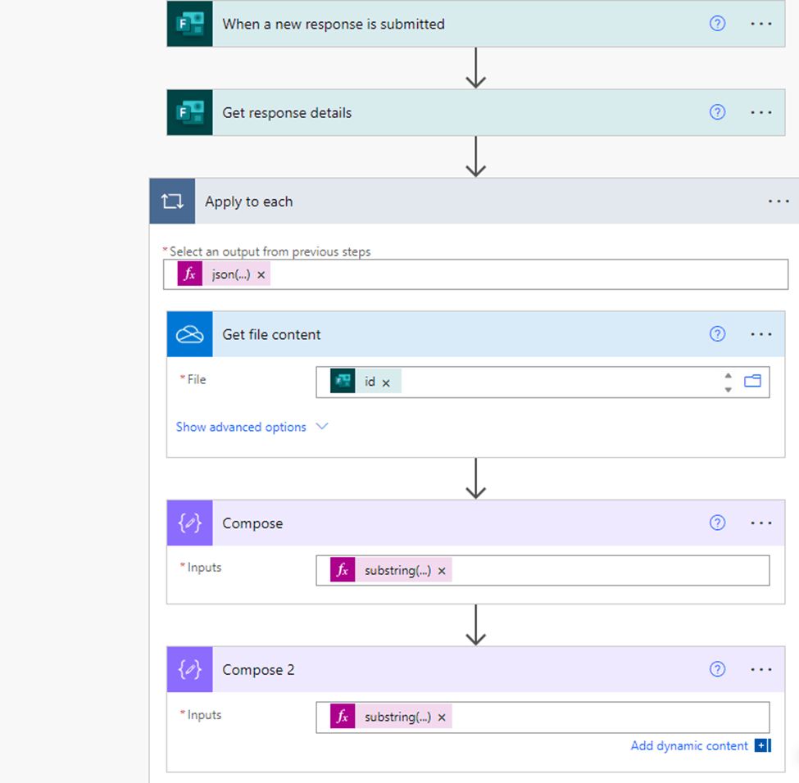Click help icon on Compose action
The image size is (799, 783).
[718, 523]
